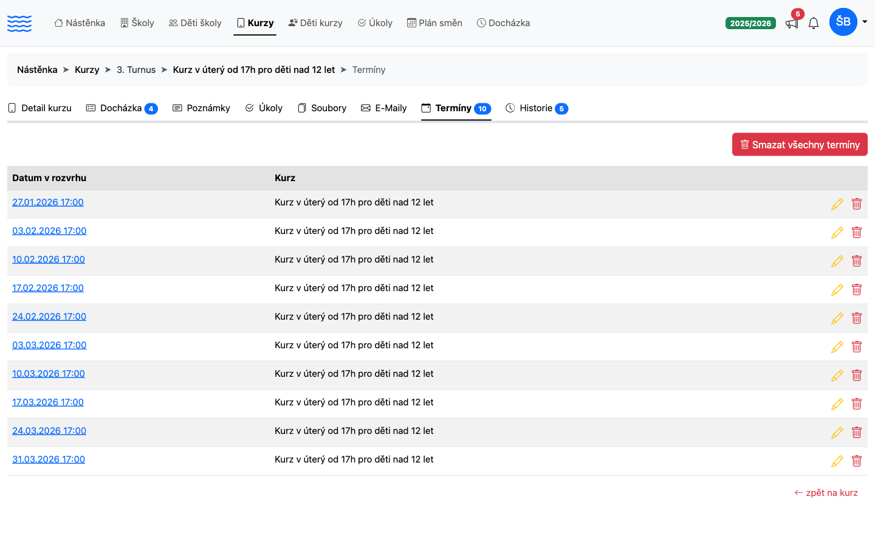
Task: Edit the 24.02.2026 term with pencil icon
Action: click(x=837, y=318)
